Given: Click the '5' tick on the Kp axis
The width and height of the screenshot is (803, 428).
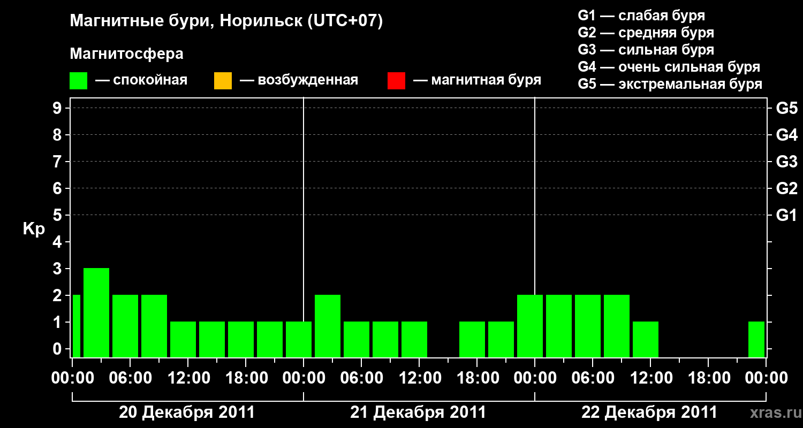Looking at the screenshot, I should click(58, 215).
